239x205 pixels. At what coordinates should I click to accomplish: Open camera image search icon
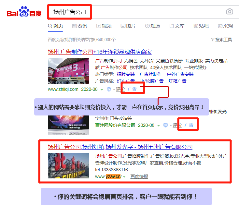click(x=230, y=12)
